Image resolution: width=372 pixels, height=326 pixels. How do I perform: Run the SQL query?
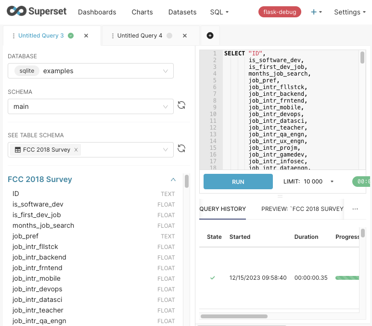point(238,182)
